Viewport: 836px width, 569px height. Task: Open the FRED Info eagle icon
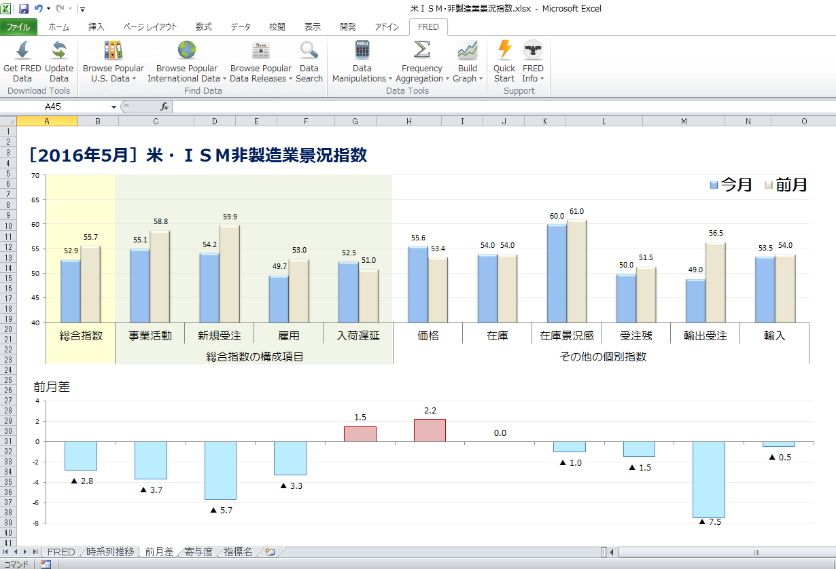pyautogui.click(x=533, y=51)
